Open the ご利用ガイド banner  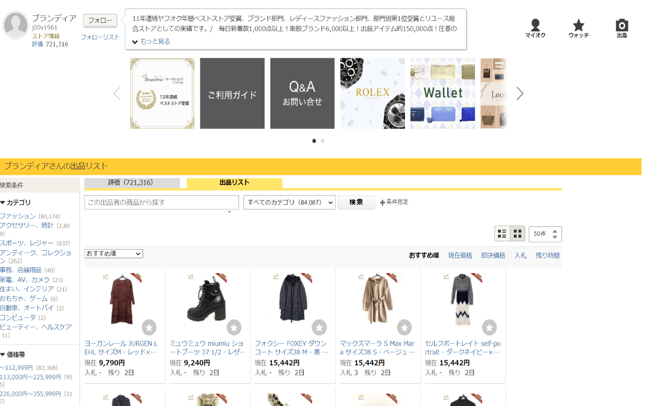[x=232, y=94]
